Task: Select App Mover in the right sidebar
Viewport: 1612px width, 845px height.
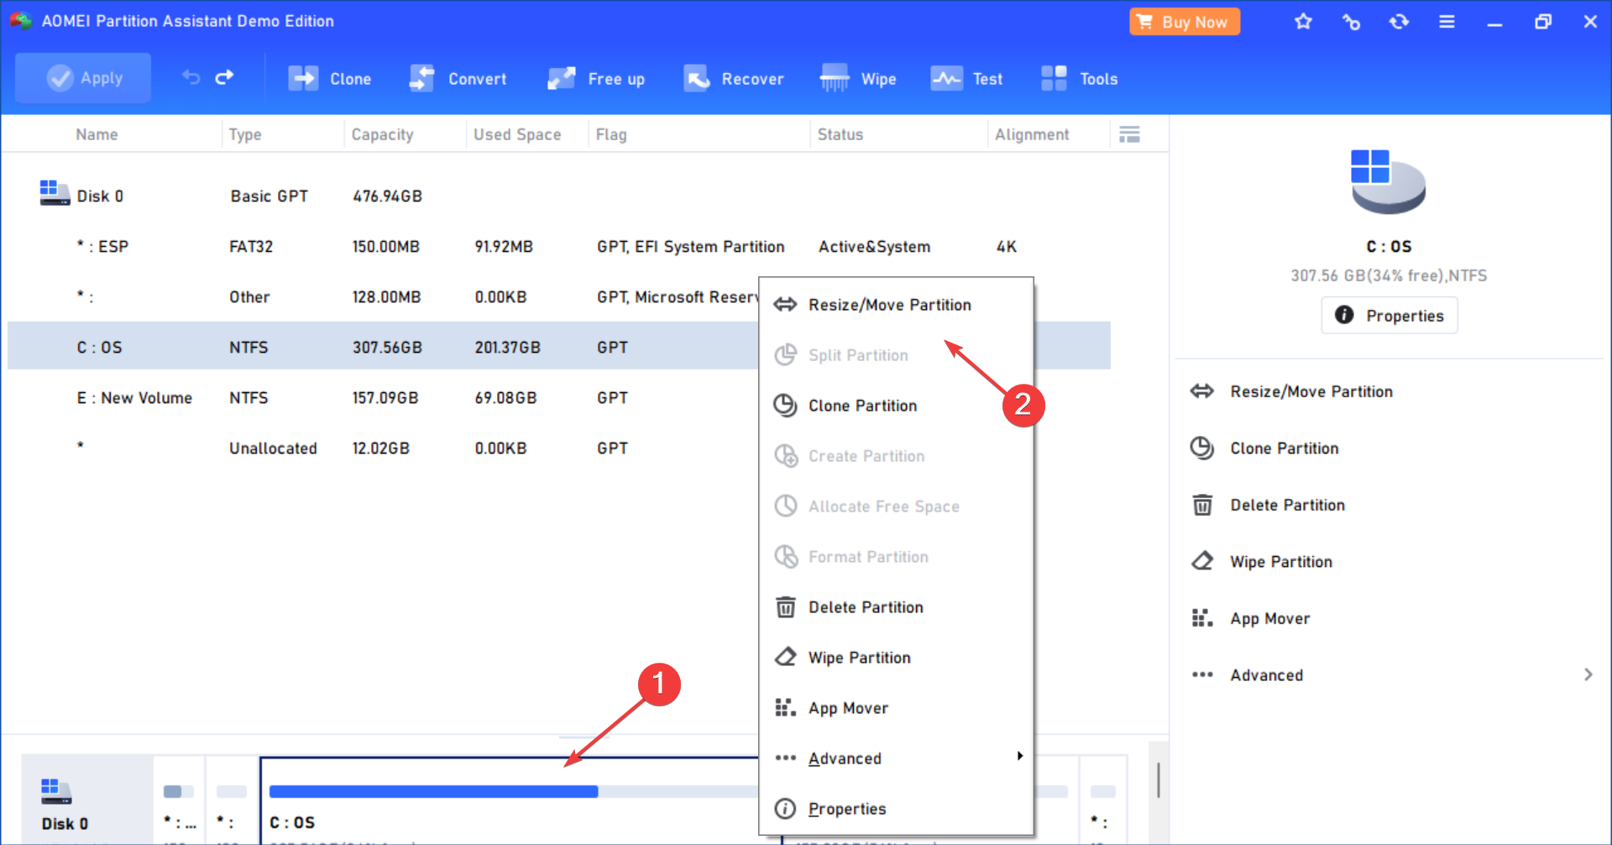Action: (x=1269, y=618)
